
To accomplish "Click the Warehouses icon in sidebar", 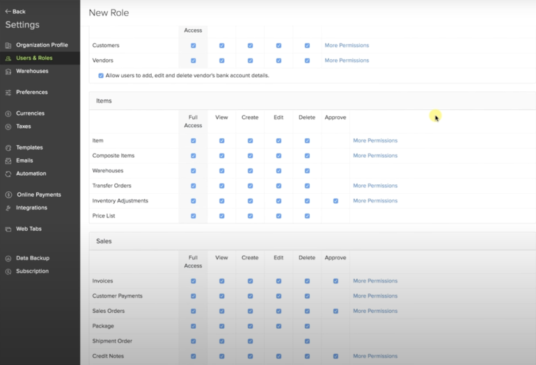I will pos(8,72).
